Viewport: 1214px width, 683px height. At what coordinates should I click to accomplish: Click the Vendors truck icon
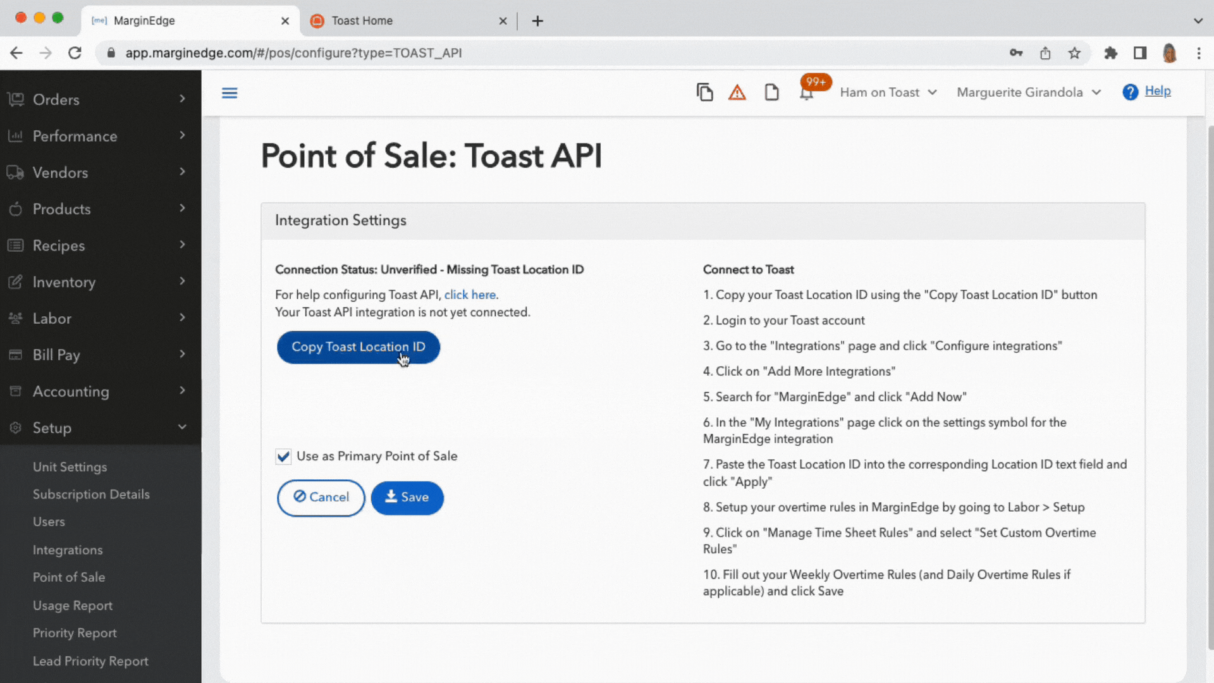[x=16, y=173]
